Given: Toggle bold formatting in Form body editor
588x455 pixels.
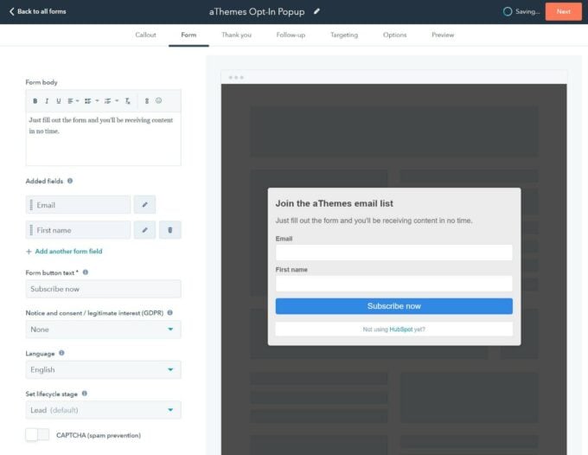Looking at the screenshot, I should [x=35, y=101].
